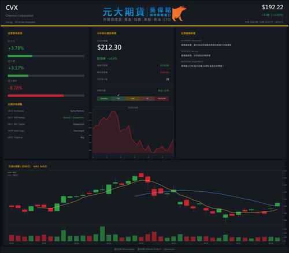Select the Strong Buy rating segment
Screen dimensions: 289x253
[x=104, y=99]
